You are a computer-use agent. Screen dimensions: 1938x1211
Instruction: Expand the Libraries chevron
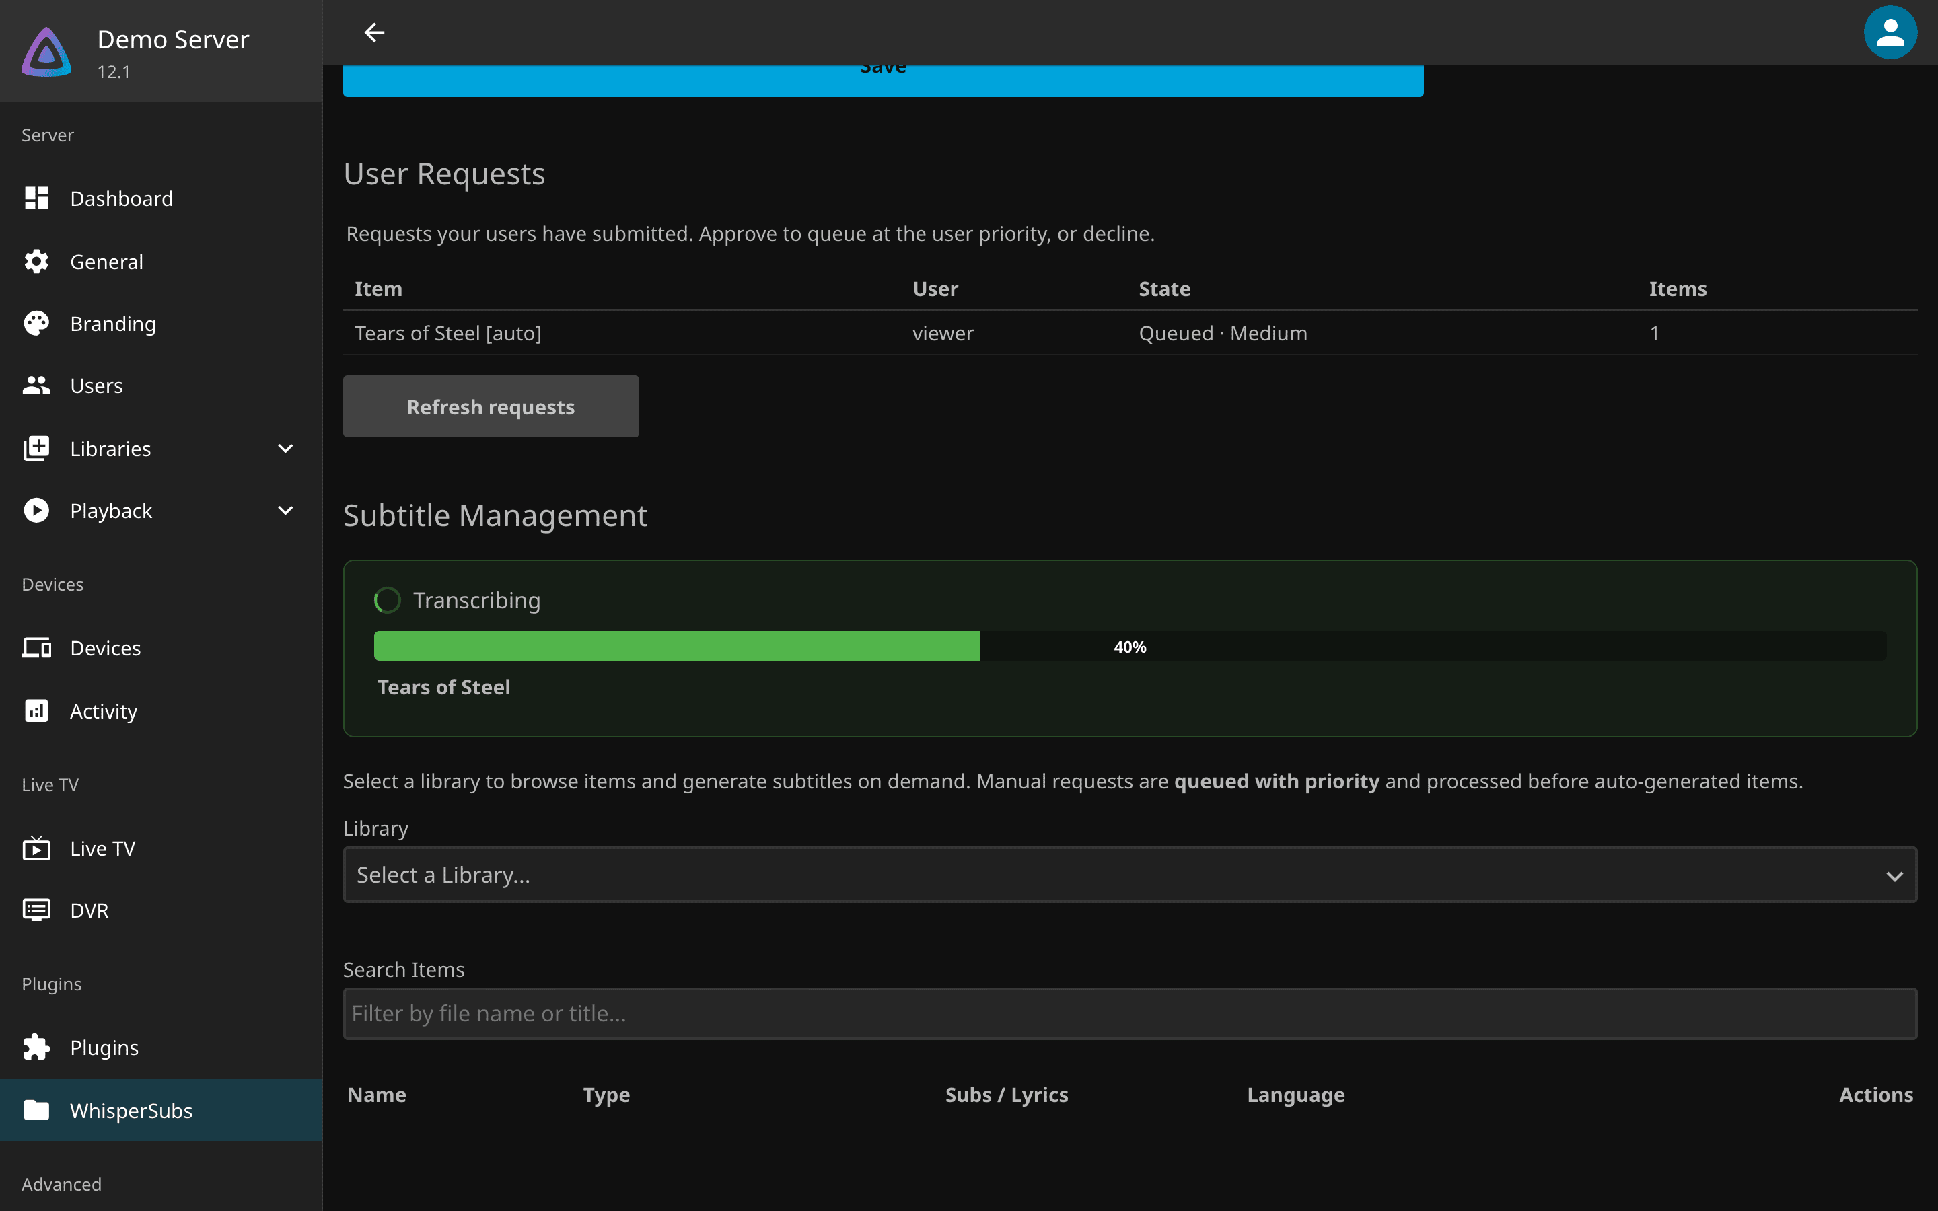[285, 449]
